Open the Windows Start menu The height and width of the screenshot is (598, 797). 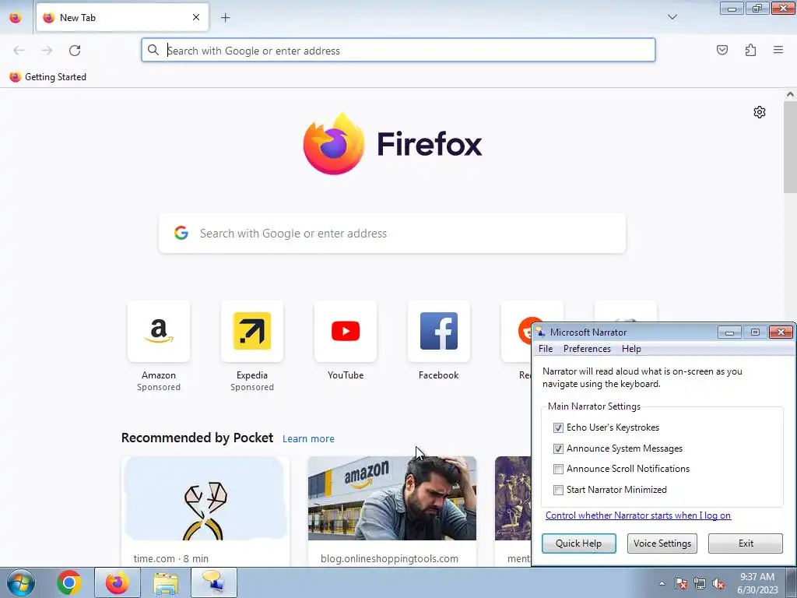coord(21,582)
